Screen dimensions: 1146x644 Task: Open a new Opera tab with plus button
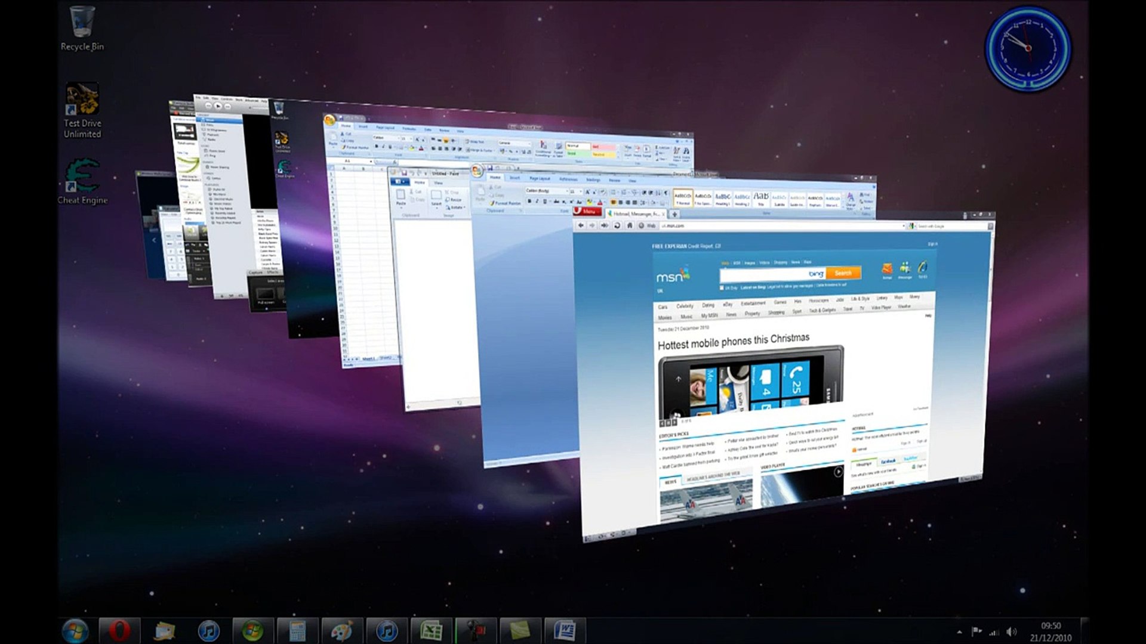coord(674,214)
